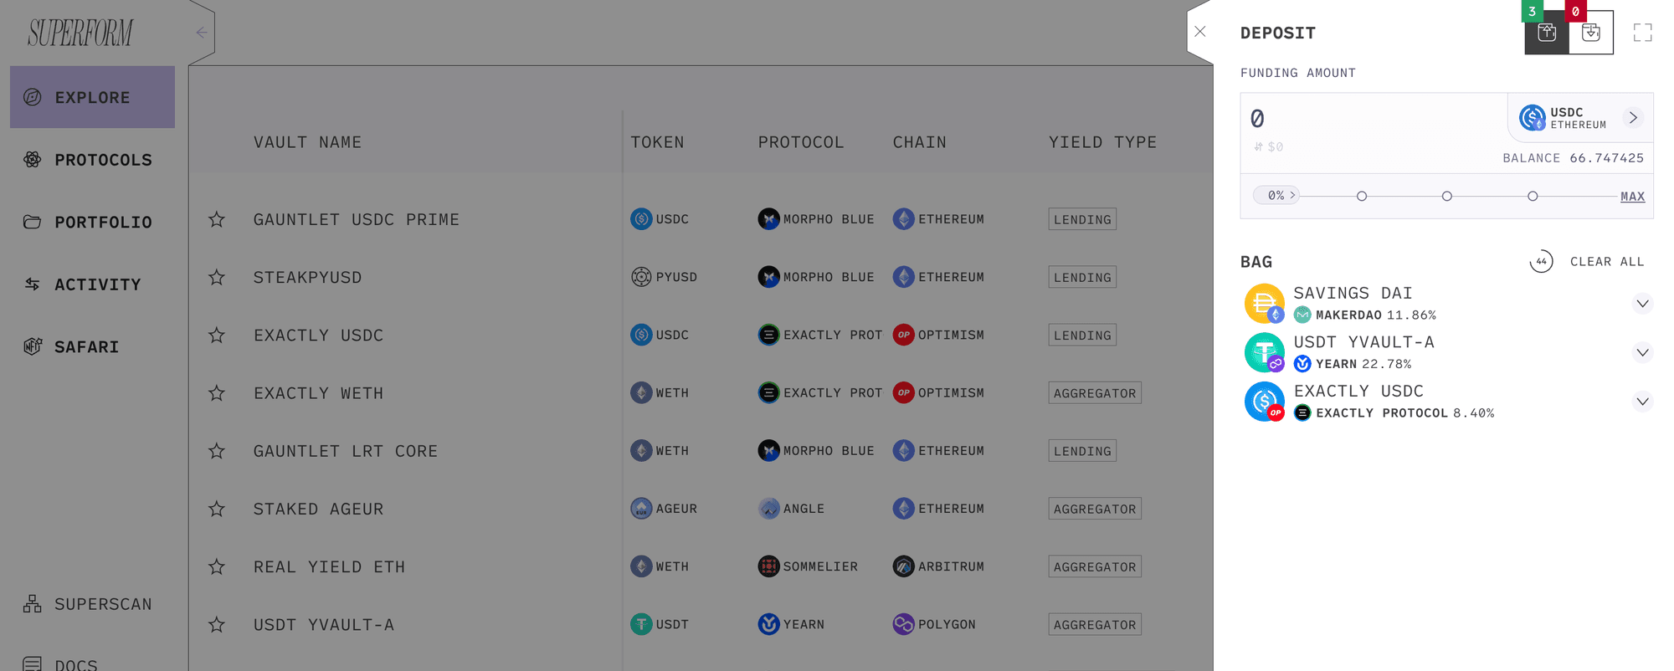This screenshot has height=671, width=1674.
Task: Click the Polygon chain icon
Action: (903, 624)
